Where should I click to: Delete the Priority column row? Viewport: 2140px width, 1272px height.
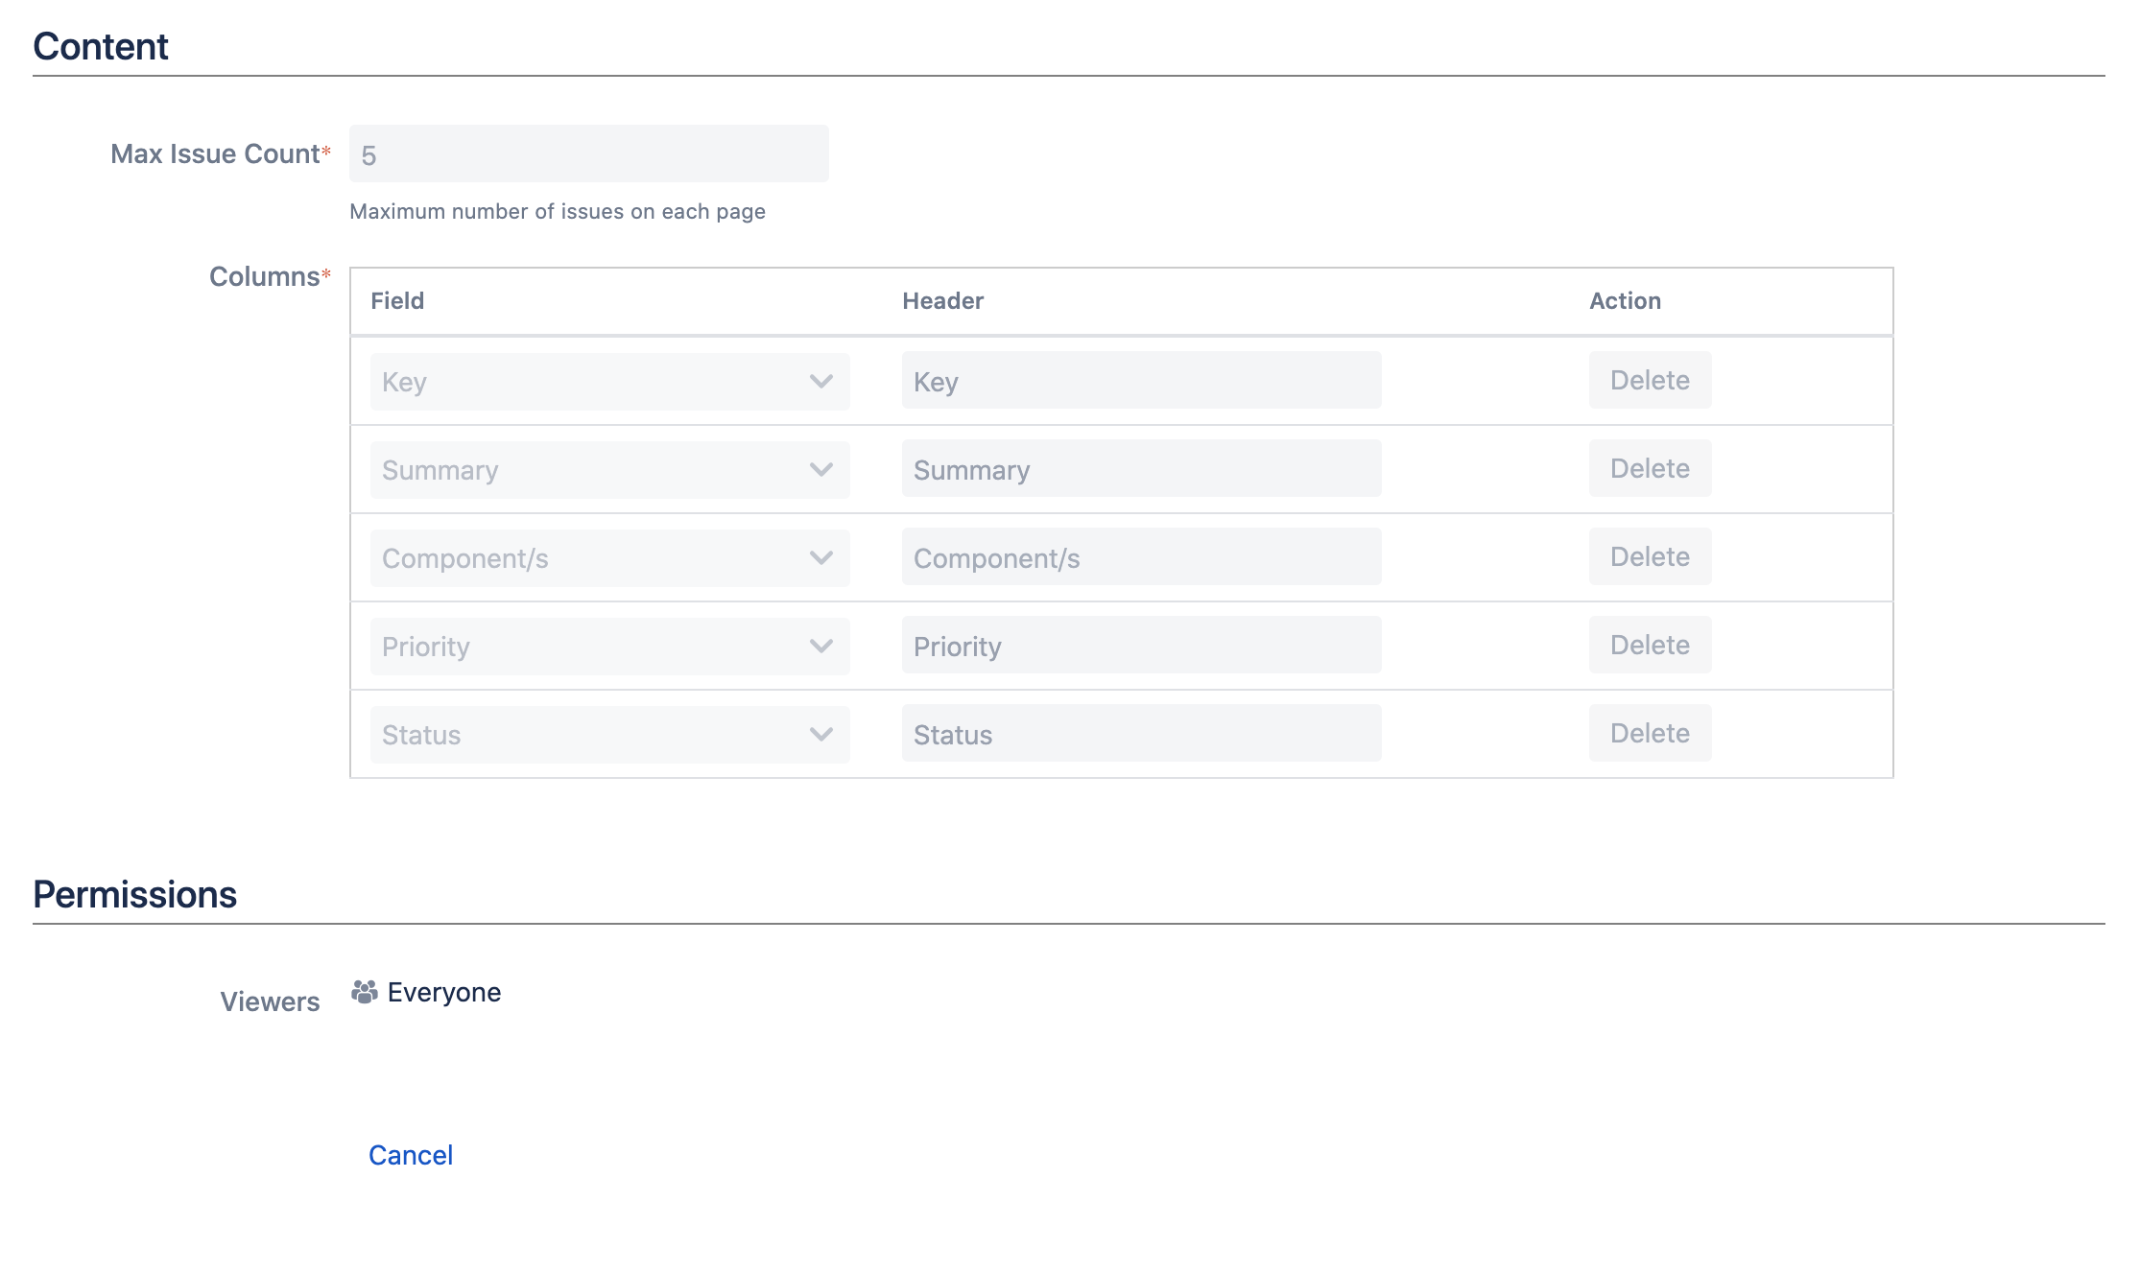1649,646
